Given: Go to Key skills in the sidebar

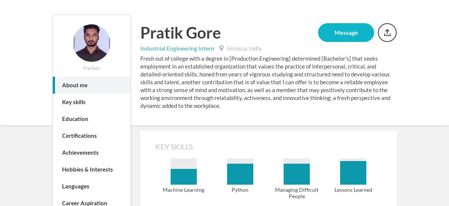Looking at the screenshot, I should point(92,102).
